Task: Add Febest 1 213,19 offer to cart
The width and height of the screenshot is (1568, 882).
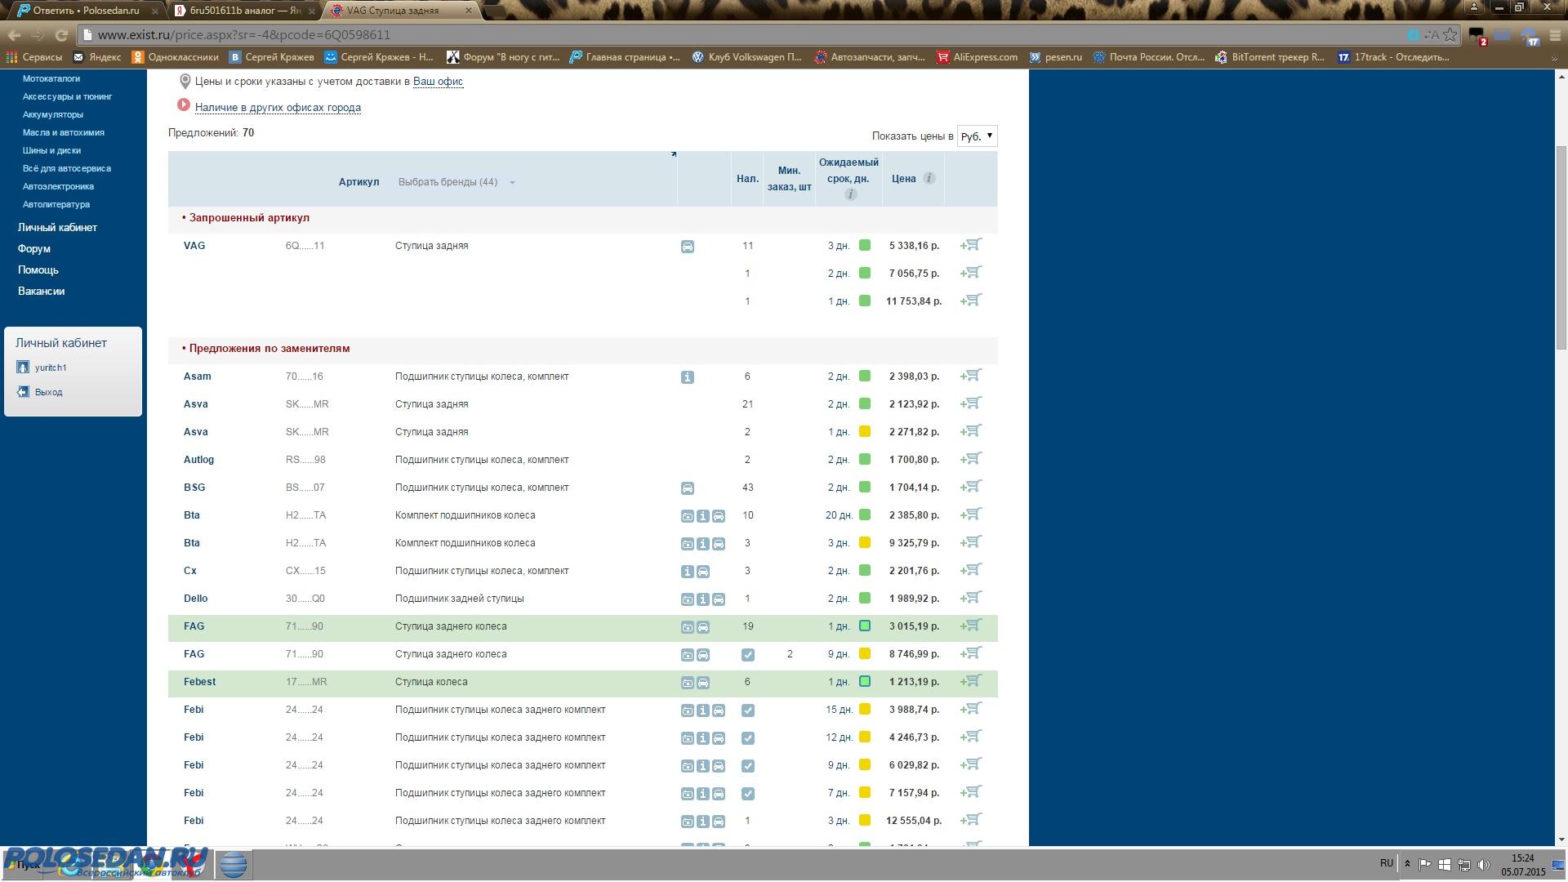Action: pos(971,681)
